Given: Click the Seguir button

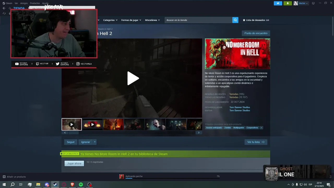Looking at the screenshot, I should point(71,142).
